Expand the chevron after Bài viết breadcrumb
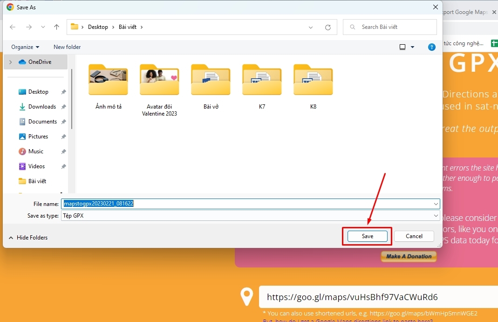498x322 pixels. tap(142, 27)
